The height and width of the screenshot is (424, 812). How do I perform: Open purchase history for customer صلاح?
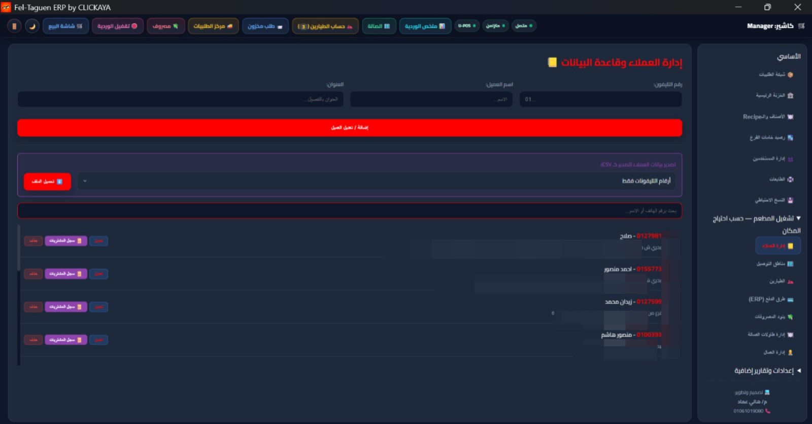click(x=66, y=241)
